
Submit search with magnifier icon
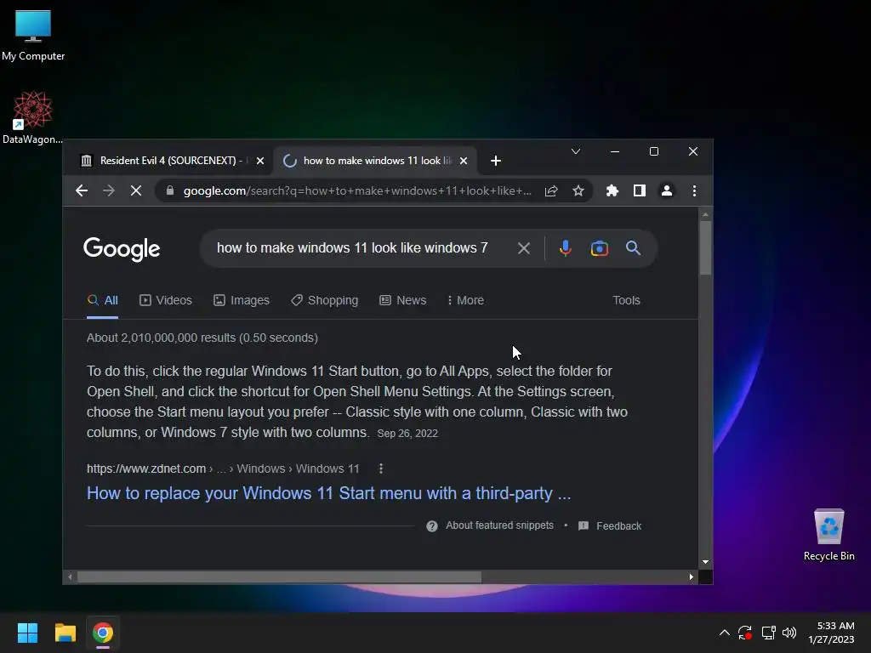pos(633,248)
